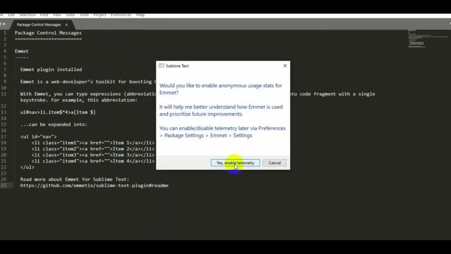Open the Preferences menu

click(x=121, y=15)
